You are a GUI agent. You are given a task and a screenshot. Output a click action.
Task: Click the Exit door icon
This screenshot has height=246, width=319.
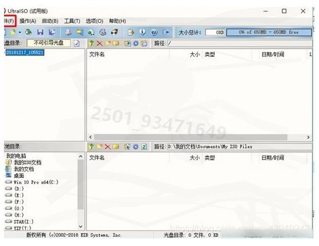[x=166, y=32]
